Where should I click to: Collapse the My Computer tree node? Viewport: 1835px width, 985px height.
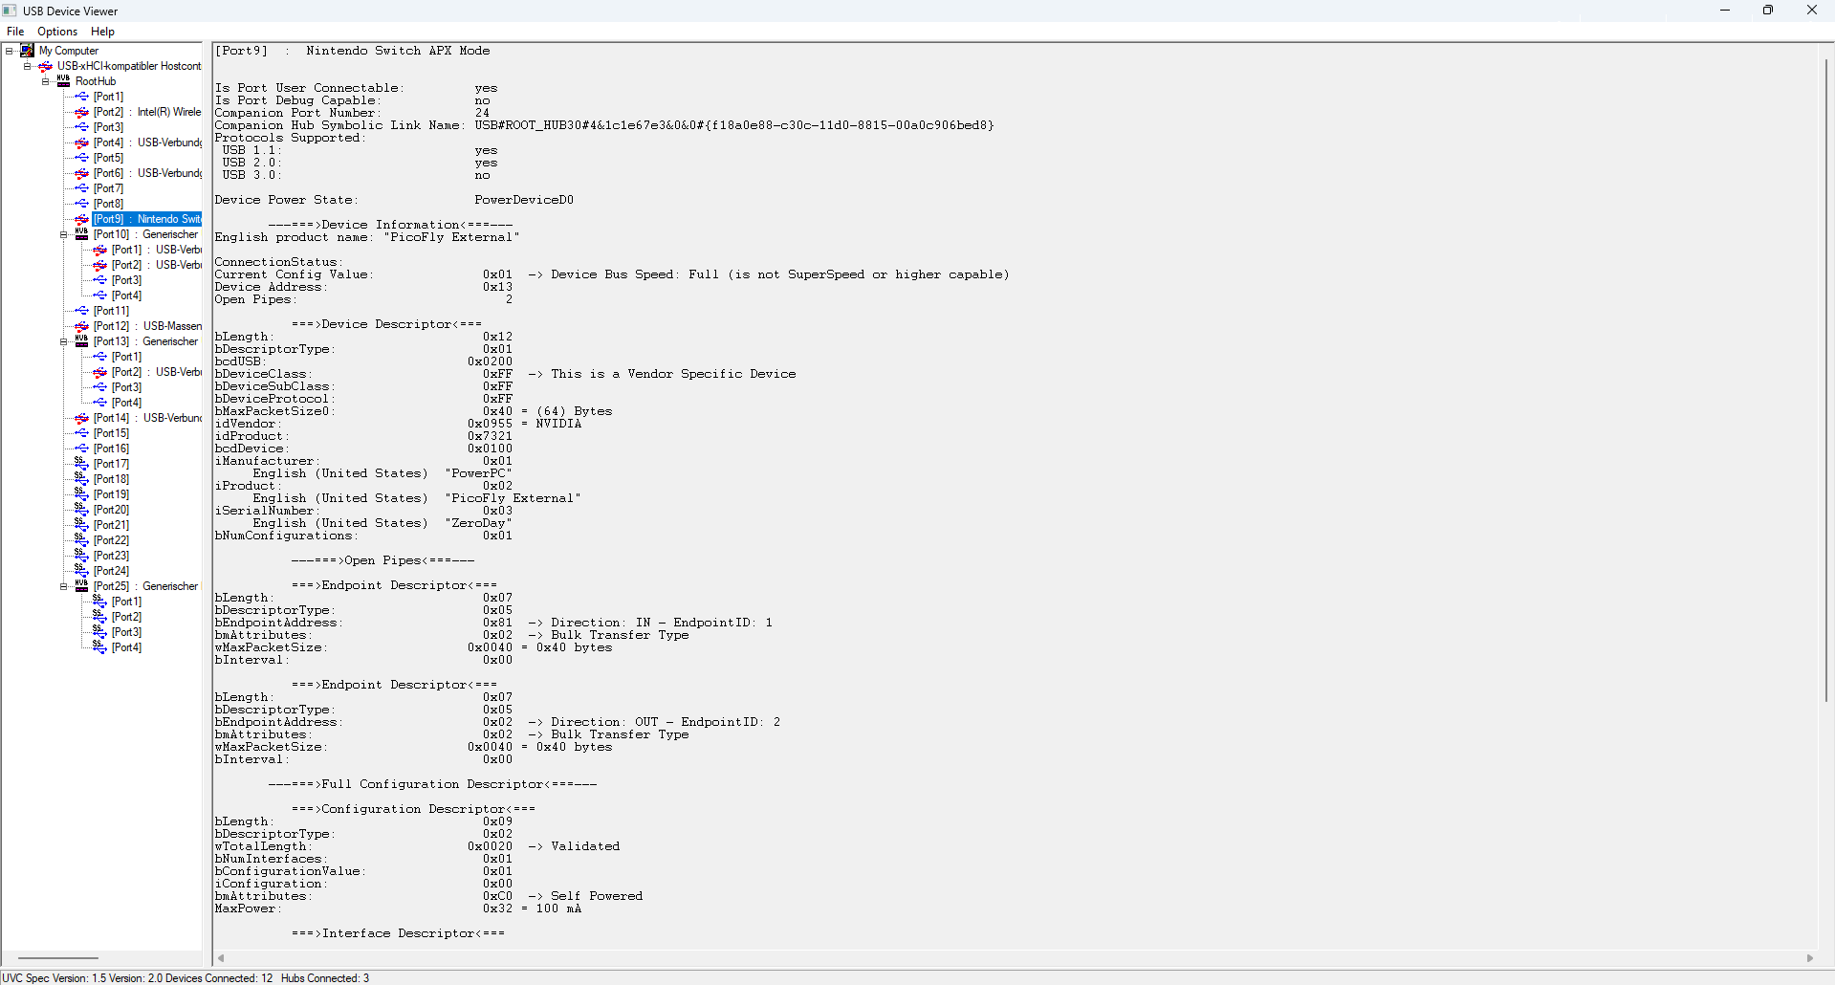[x=10, y=51]
